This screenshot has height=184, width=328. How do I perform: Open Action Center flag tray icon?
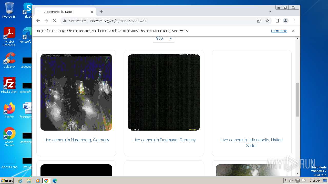tap(303, 181)
